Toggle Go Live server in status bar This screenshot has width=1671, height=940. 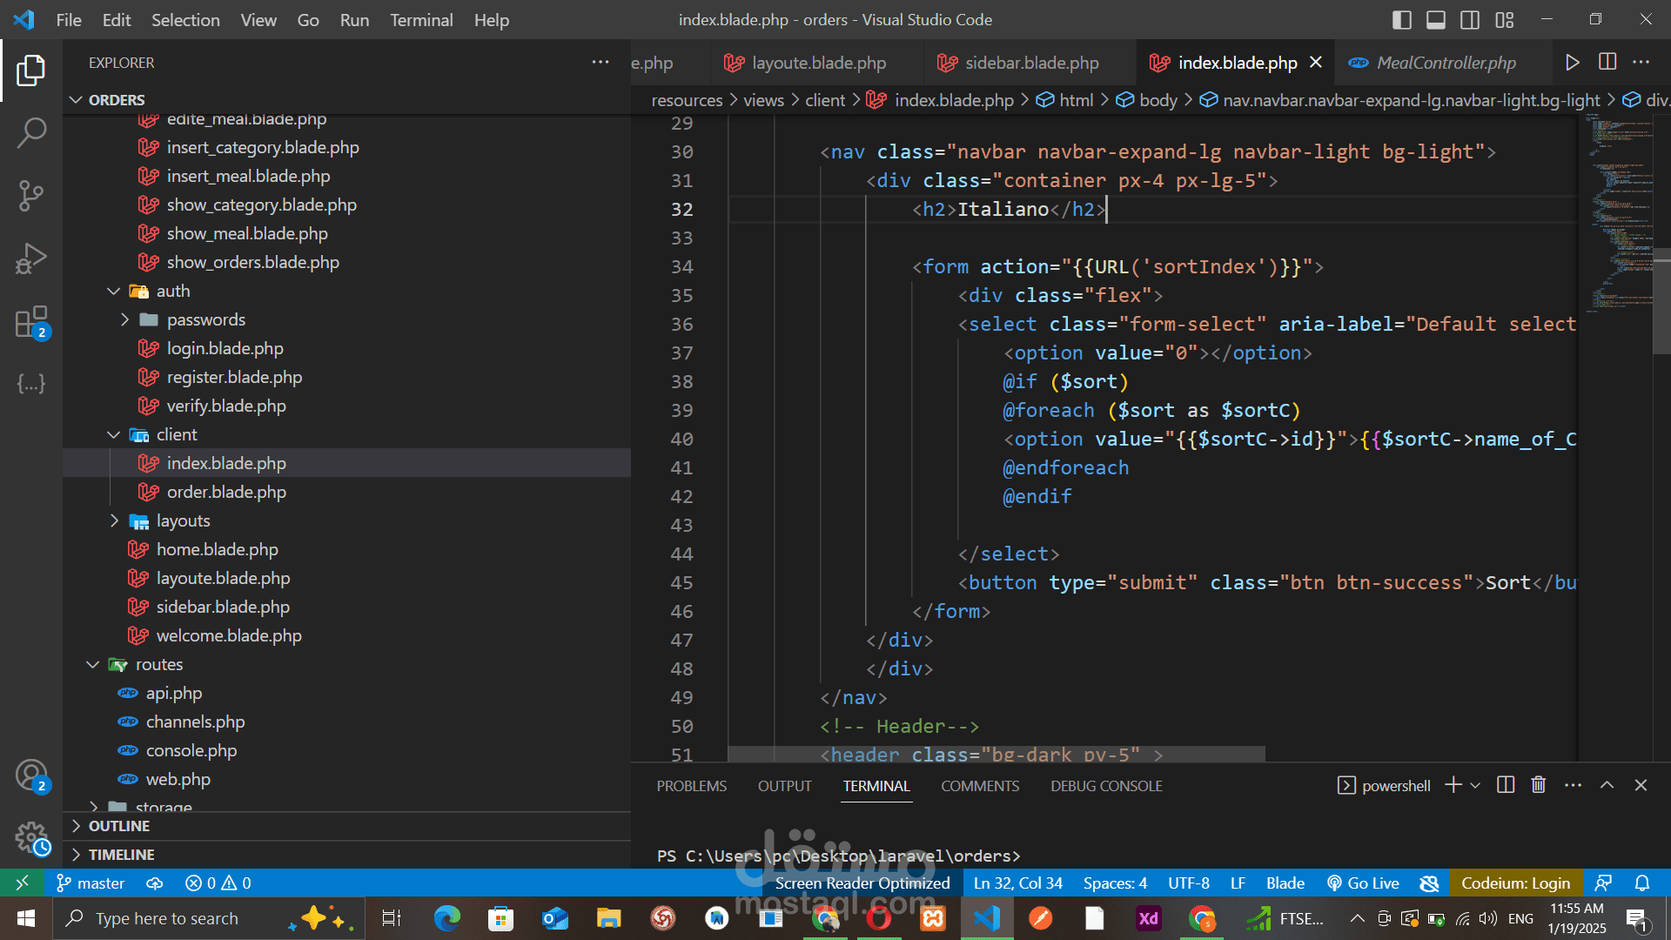coord(1363,883)
